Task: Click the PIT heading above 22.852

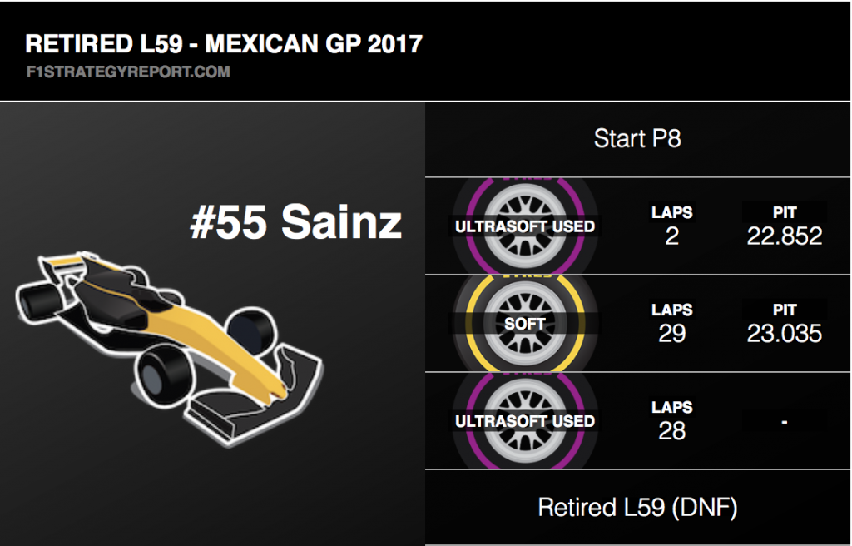Action: pyautogui.click(x=785, y=212)
